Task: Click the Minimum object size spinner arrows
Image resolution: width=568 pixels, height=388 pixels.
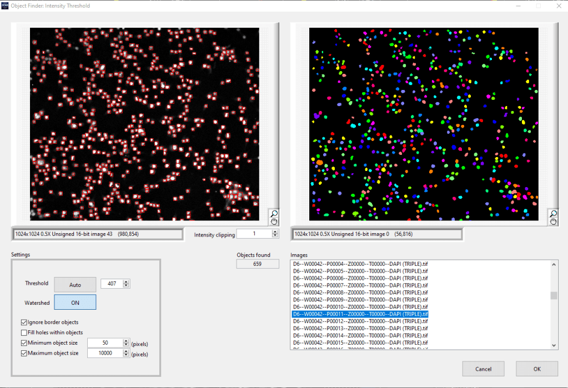Action: 126,343
